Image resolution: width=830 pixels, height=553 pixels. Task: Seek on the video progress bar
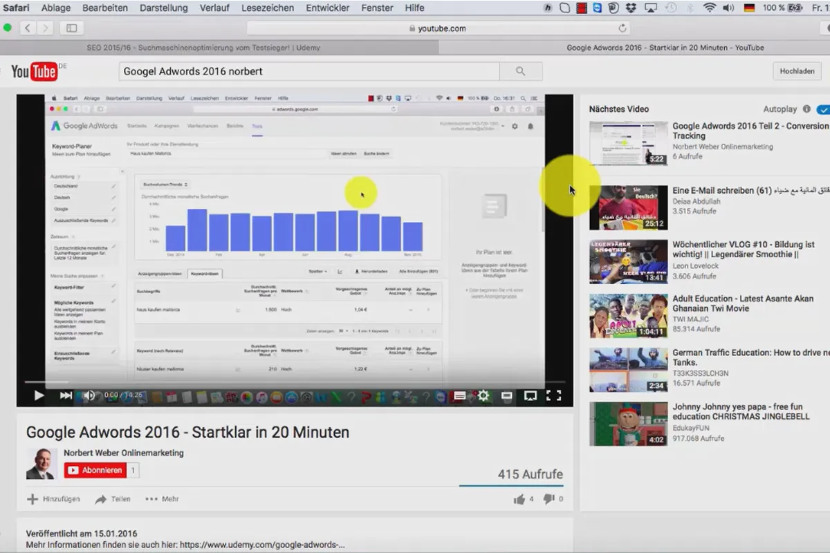click(x=295, y=382)
